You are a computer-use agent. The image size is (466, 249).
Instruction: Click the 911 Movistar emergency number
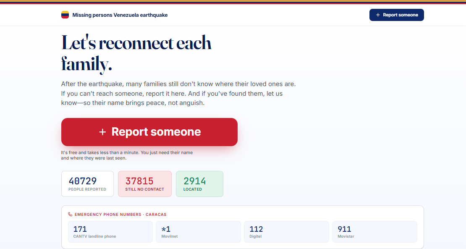[374, 232]
